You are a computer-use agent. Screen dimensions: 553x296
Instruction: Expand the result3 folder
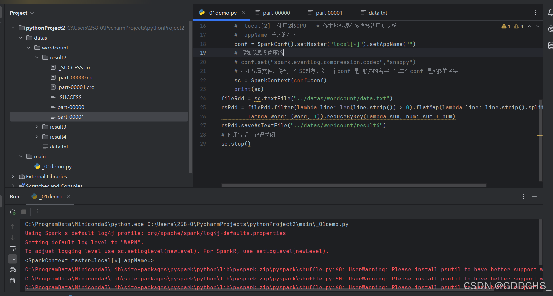click(x=37, y=127)
